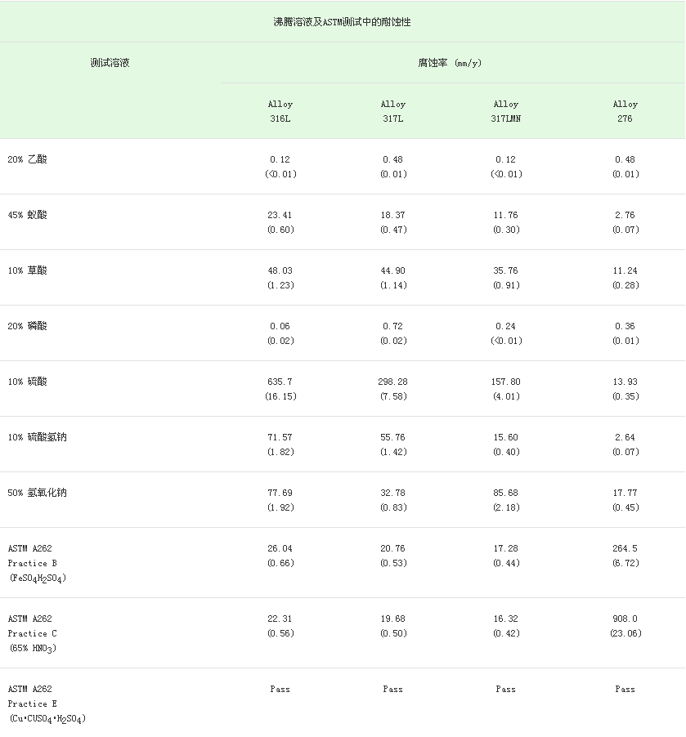Image resolution: width=686 pixels, height=737 pixels.
Task: Click the 20% 磷酸 row label
Action: tap(27, 326)
